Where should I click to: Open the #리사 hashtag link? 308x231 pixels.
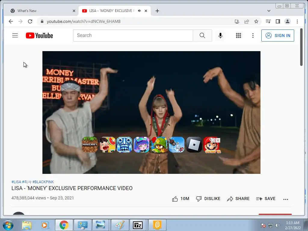coord(27,182)
